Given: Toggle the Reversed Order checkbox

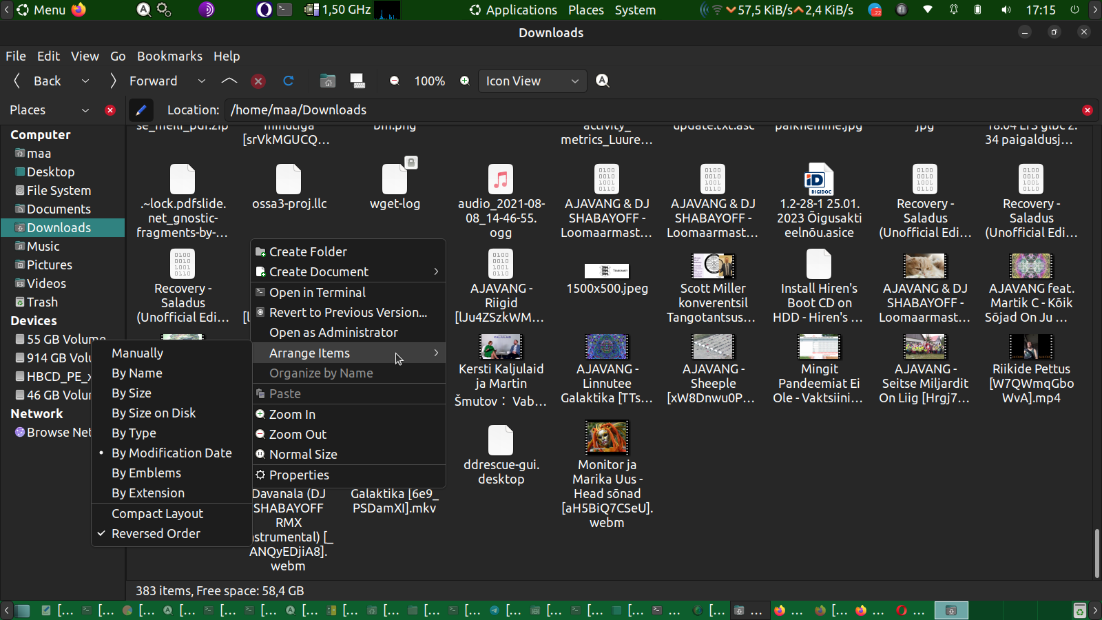Looking at the screenshot, I should [156, 534].
